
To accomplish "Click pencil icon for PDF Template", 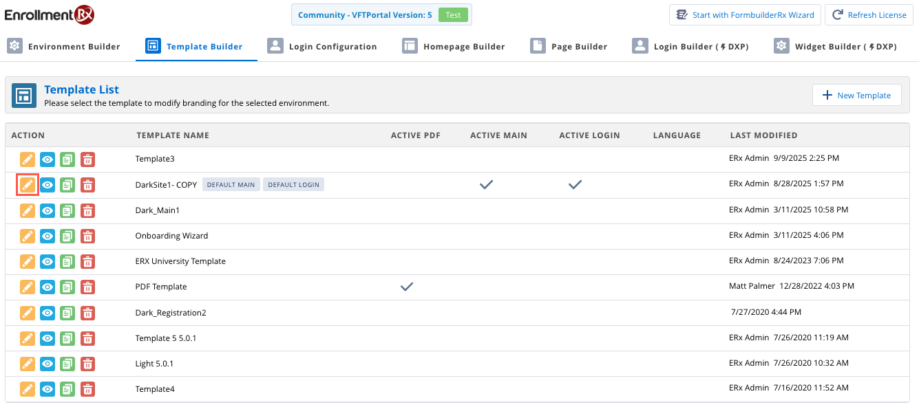I will pos(27,287).
